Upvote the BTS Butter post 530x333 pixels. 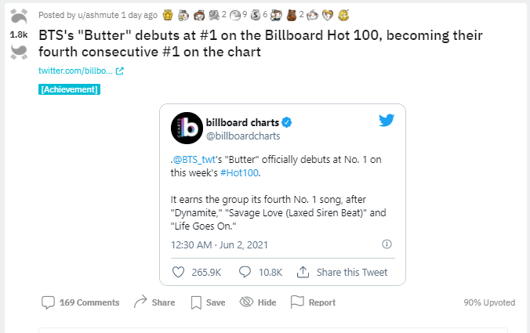[x=19, y=16]
